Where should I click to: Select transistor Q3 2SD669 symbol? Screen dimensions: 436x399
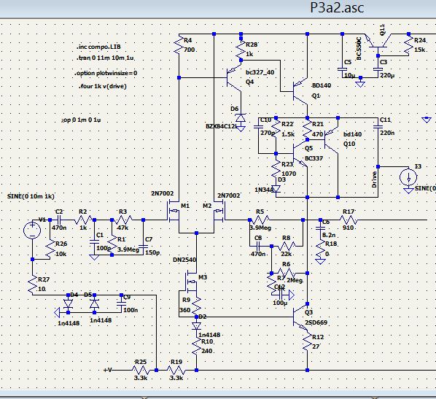click(301, 317)
